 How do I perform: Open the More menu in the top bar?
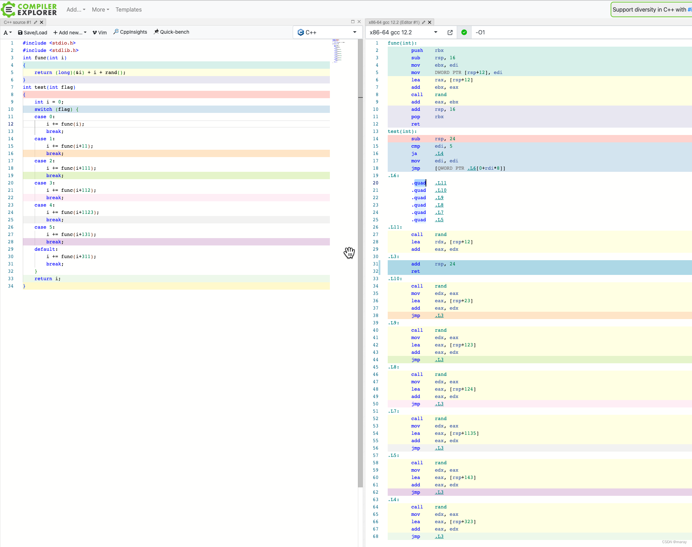point(100,9)
